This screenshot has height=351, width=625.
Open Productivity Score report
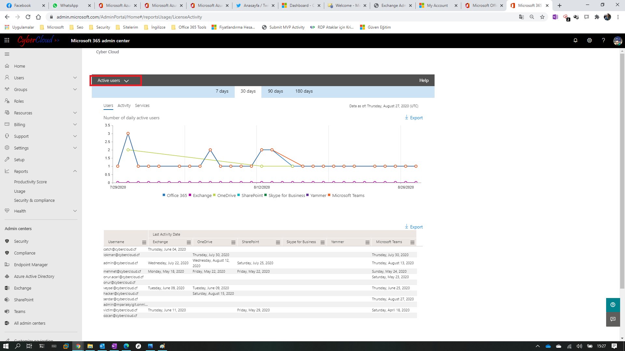pos(30,182)
